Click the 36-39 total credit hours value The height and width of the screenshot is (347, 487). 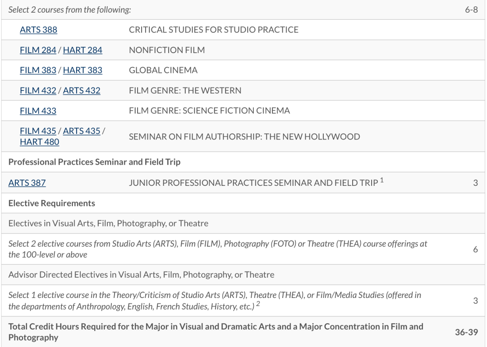pos(466,332)
